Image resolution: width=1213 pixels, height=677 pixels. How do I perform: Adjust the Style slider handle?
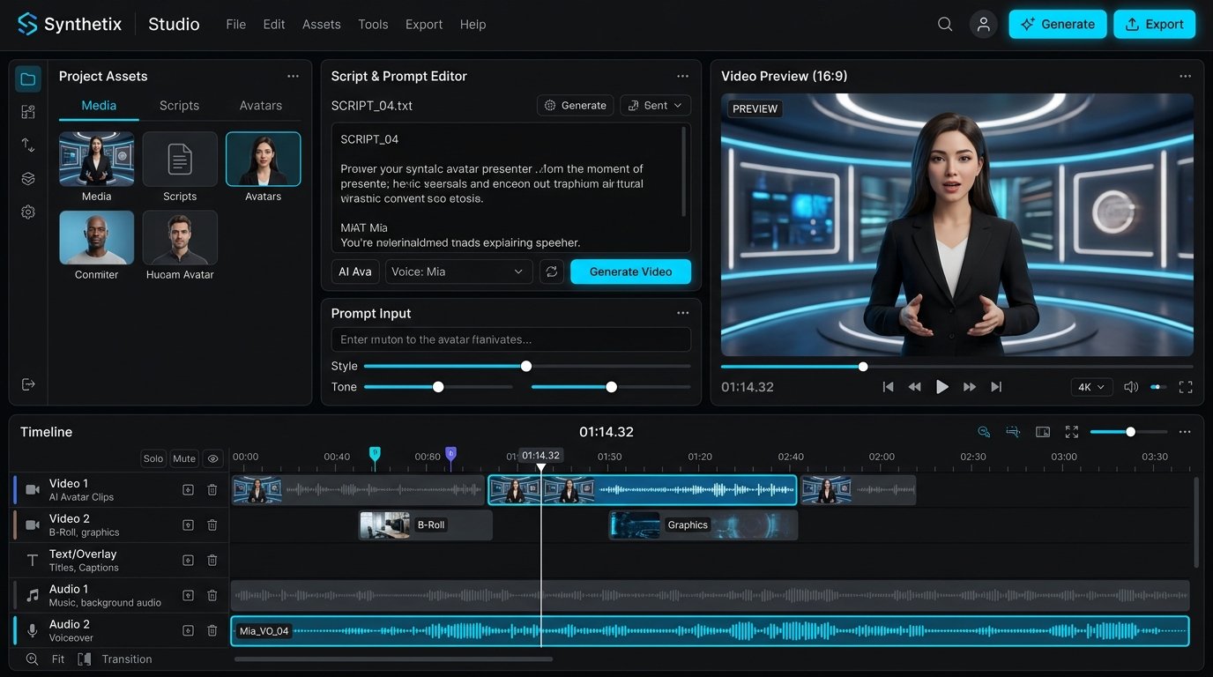point(526,366)
